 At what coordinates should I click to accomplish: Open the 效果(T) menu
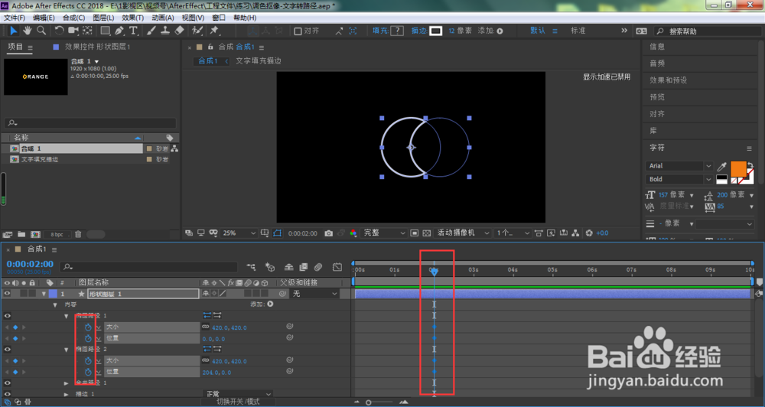pos(132,18)
